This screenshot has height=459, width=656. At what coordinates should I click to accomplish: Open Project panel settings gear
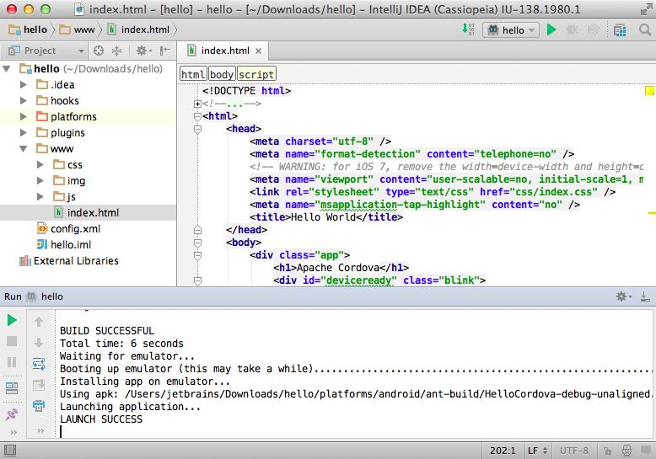tap(143, 51)
